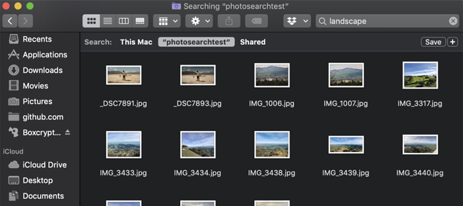Viewport: 463px width, 206px height.
Task: Click the Downloads sidebar icon
Action: (x=14, y=70)
